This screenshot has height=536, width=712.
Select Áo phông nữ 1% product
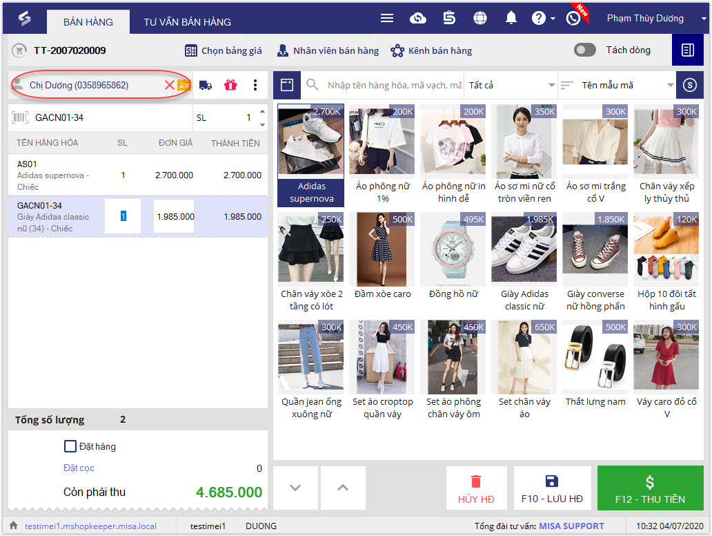click(382, 155)
